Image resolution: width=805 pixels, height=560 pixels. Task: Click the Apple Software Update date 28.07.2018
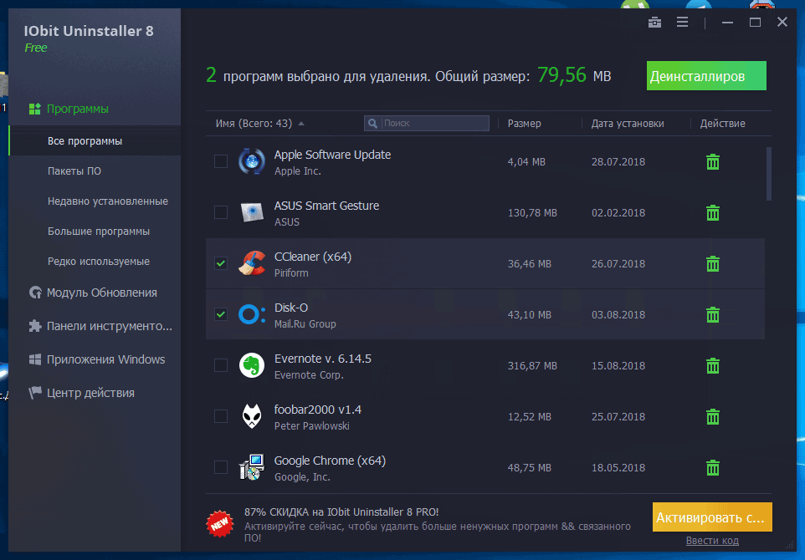(x=618, y=161)
